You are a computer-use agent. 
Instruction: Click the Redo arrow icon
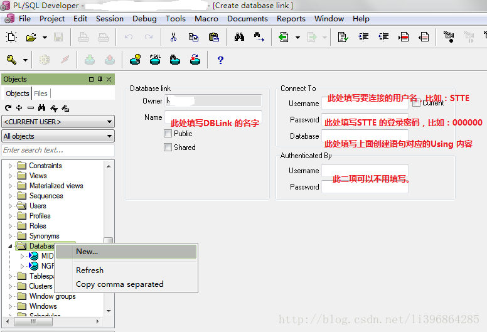click(149, 37)
